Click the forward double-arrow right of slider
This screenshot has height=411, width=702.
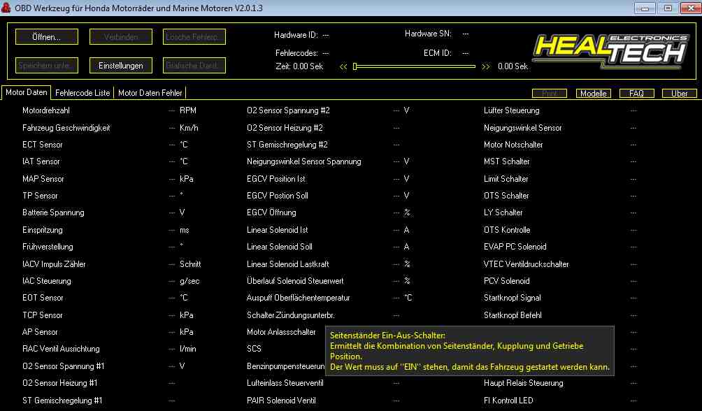[x=486, y=67]
